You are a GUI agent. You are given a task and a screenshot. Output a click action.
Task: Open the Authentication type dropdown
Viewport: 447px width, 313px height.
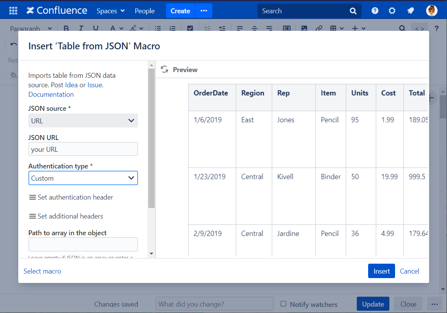click(x=83, y=178)
